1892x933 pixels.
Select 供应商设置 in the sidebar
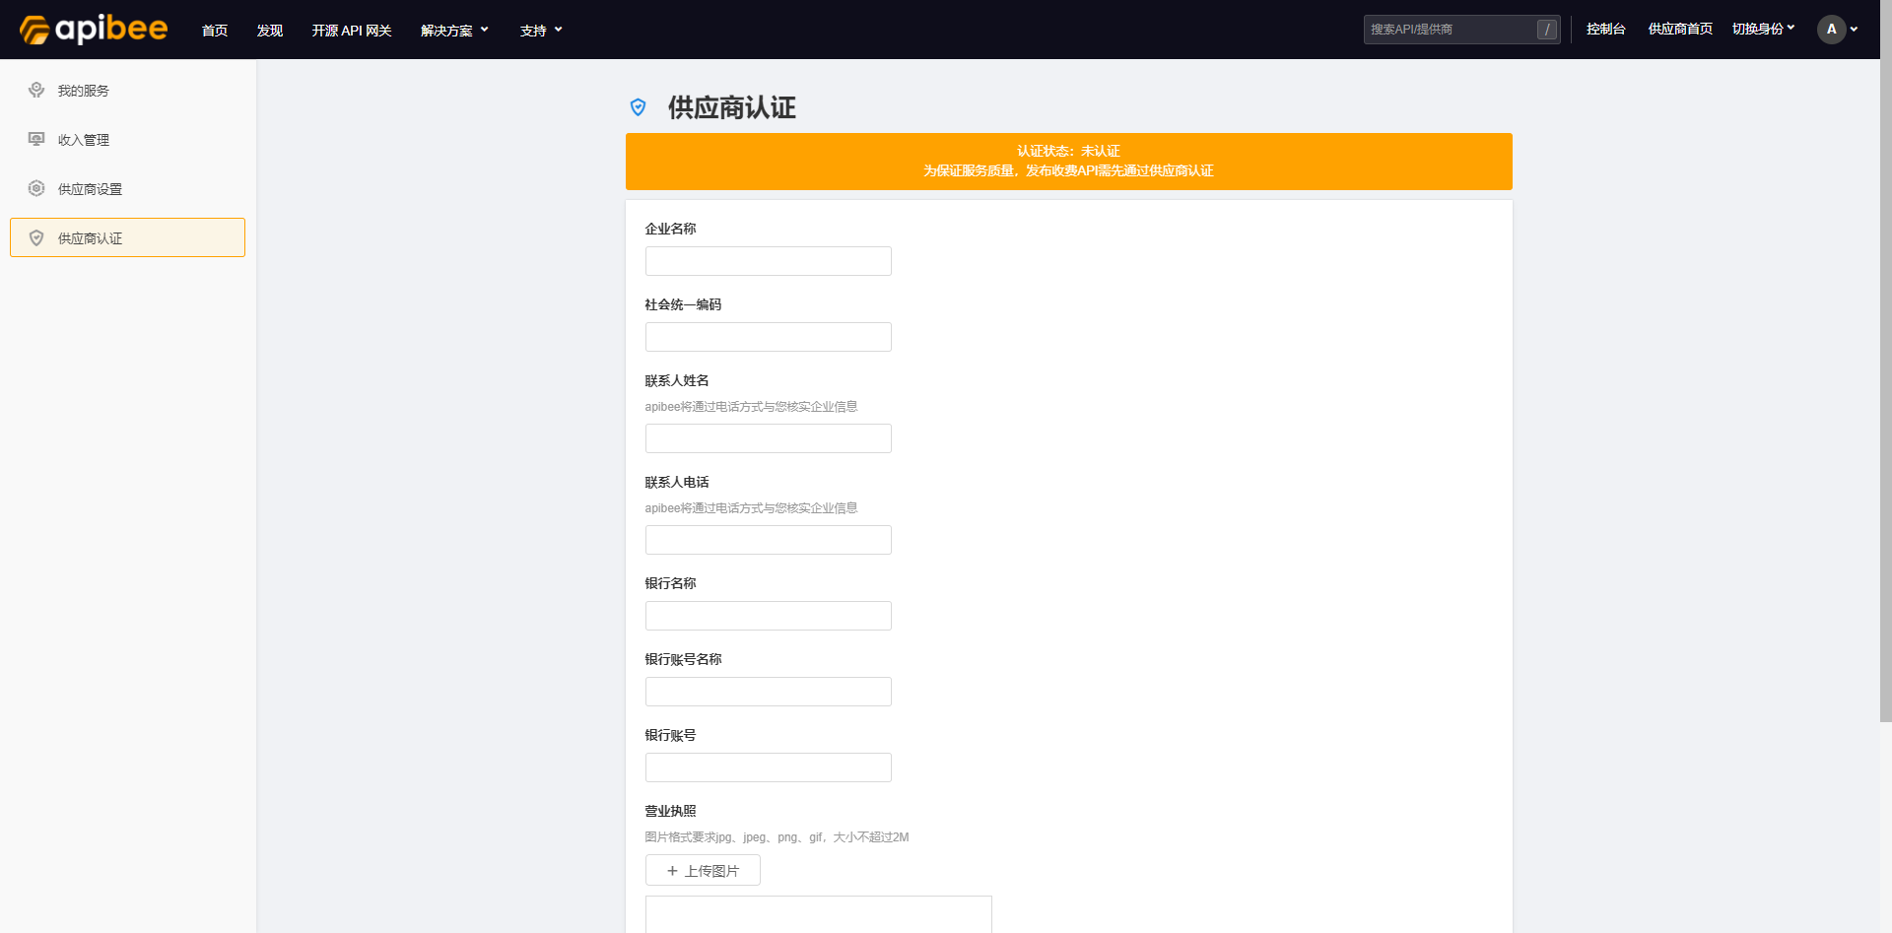[128, 188]
